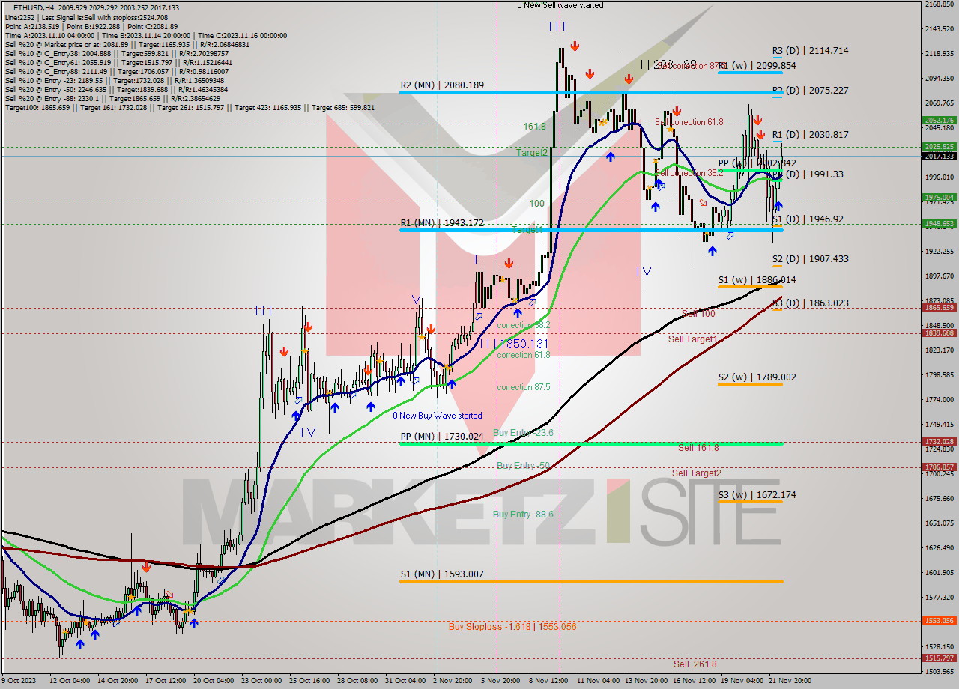Click the red 1839.688 price tag
This screenshot has width=959, height=689.
pyautogui.click(x=939, y=333)
